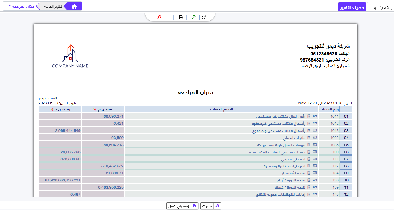Refresh the report with the toolbar refresh icon
The width and height of the screenshot is (394, 210).
[x=203, y=17]
